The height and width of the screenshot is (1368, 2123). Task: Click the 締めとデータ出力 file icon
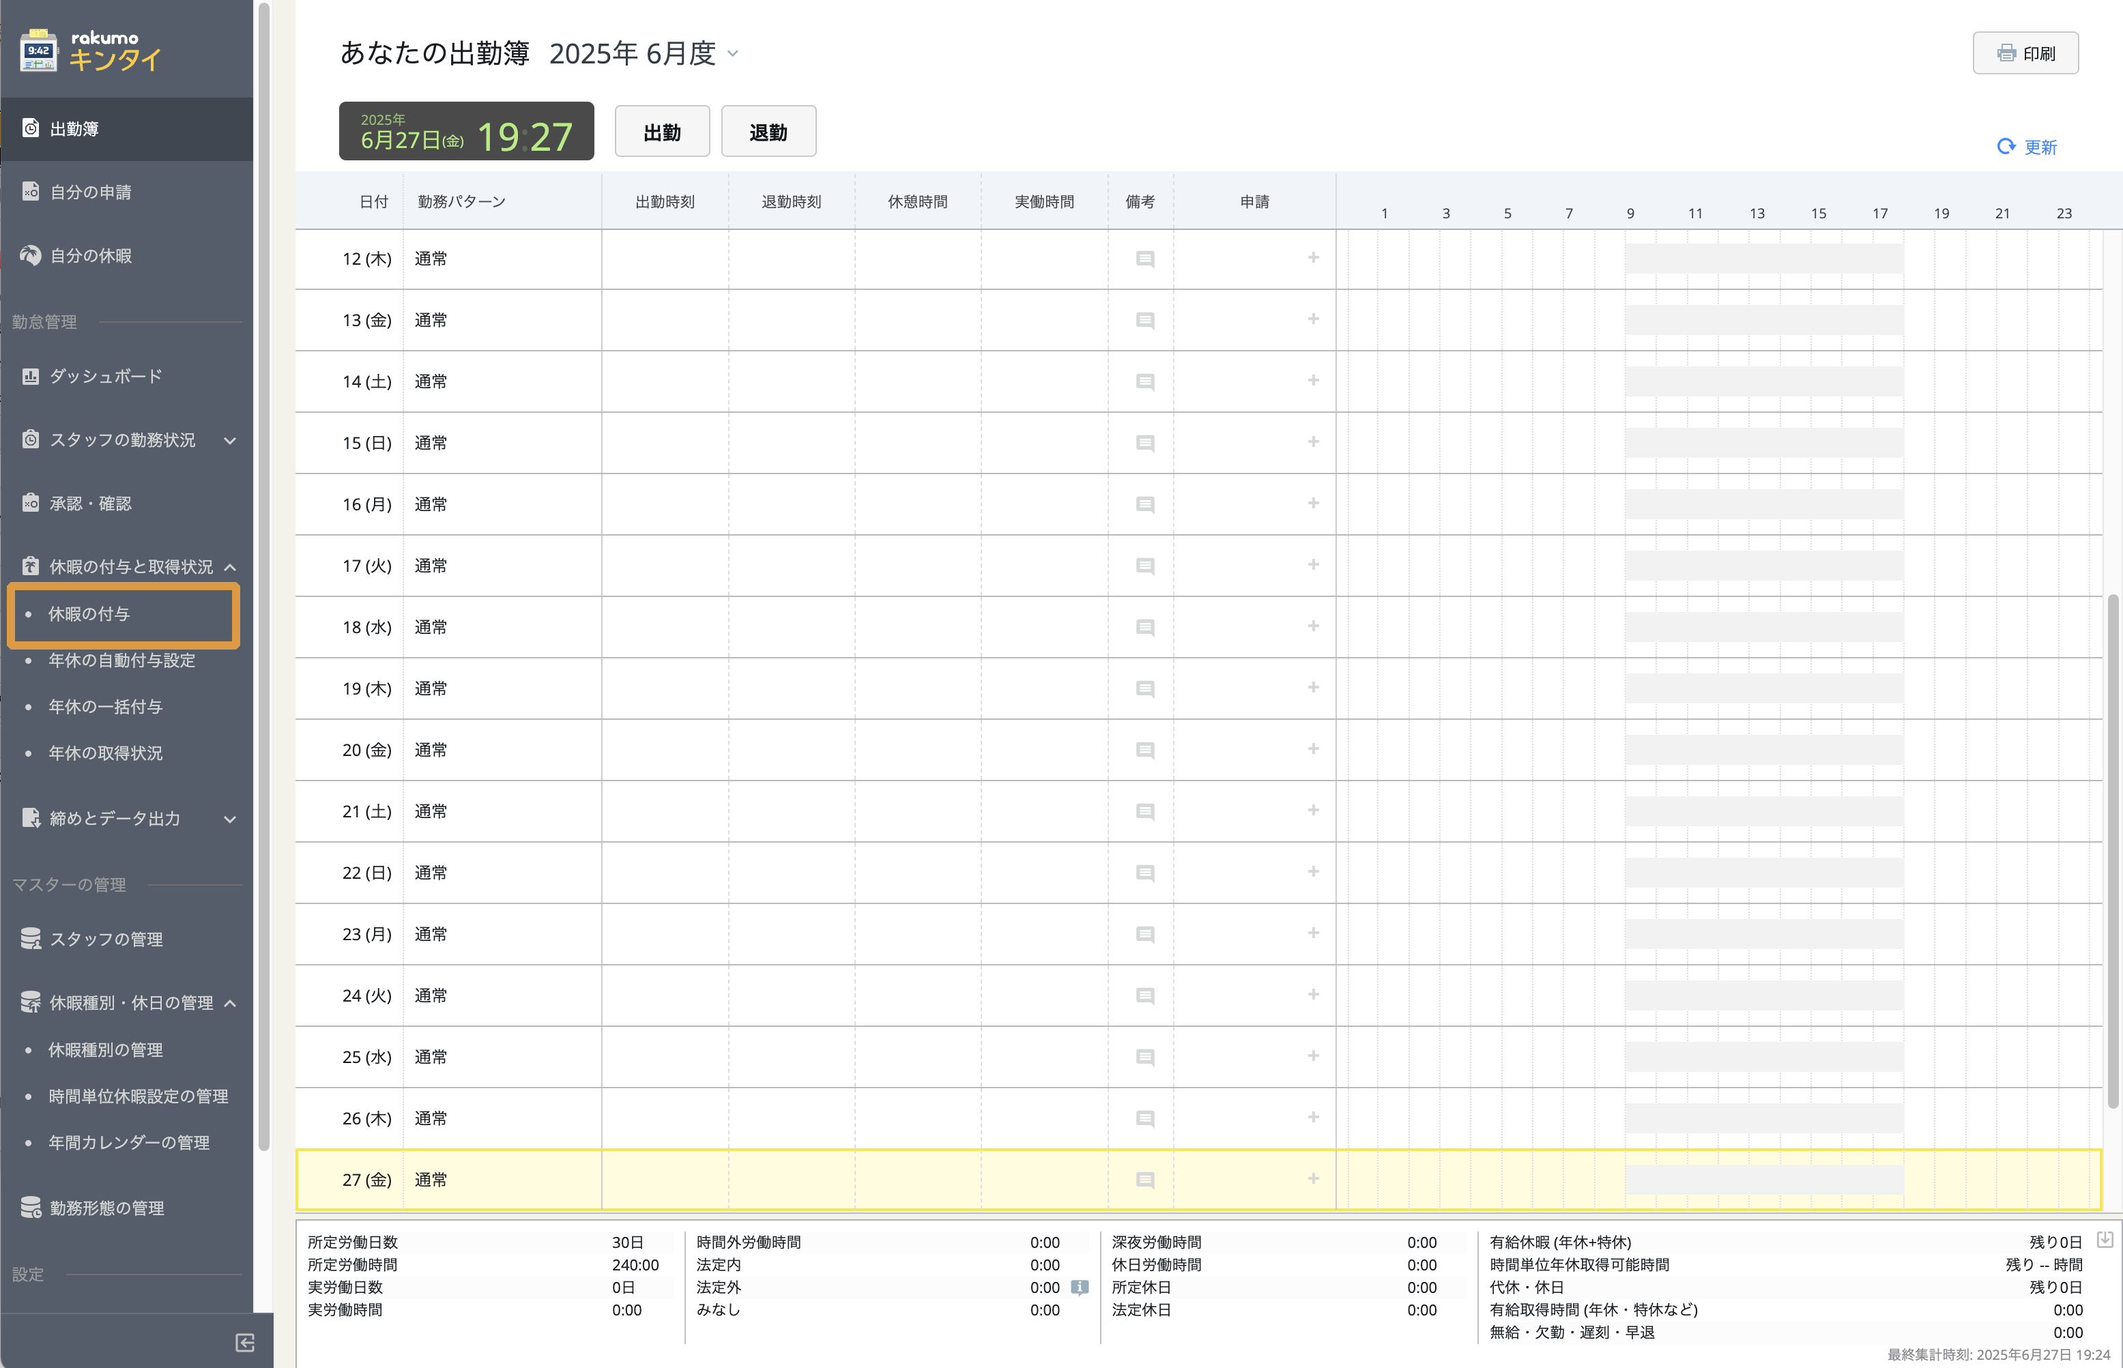(x=30, y=818)
